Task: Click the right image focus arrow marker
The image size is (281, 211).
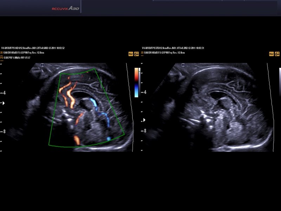Action: pos(144,120)
